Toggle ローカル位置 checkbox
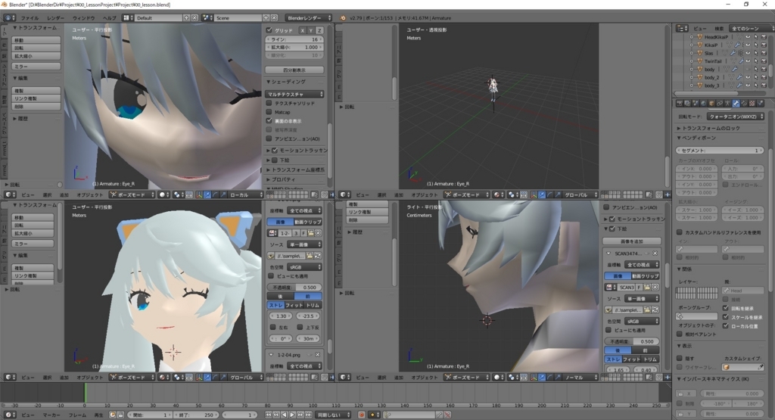 (726, 325)
